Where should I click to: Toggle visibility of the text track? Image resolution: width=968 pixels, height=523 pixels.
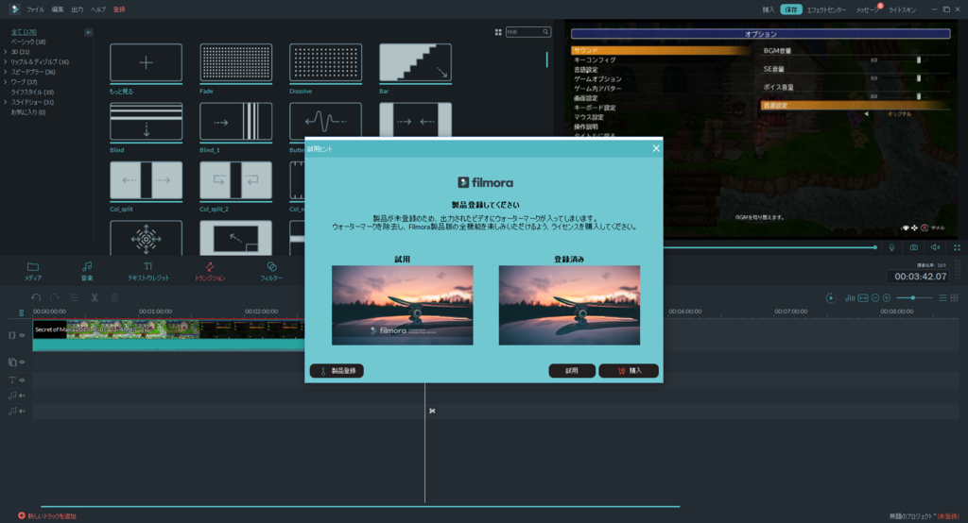(22, 380)
